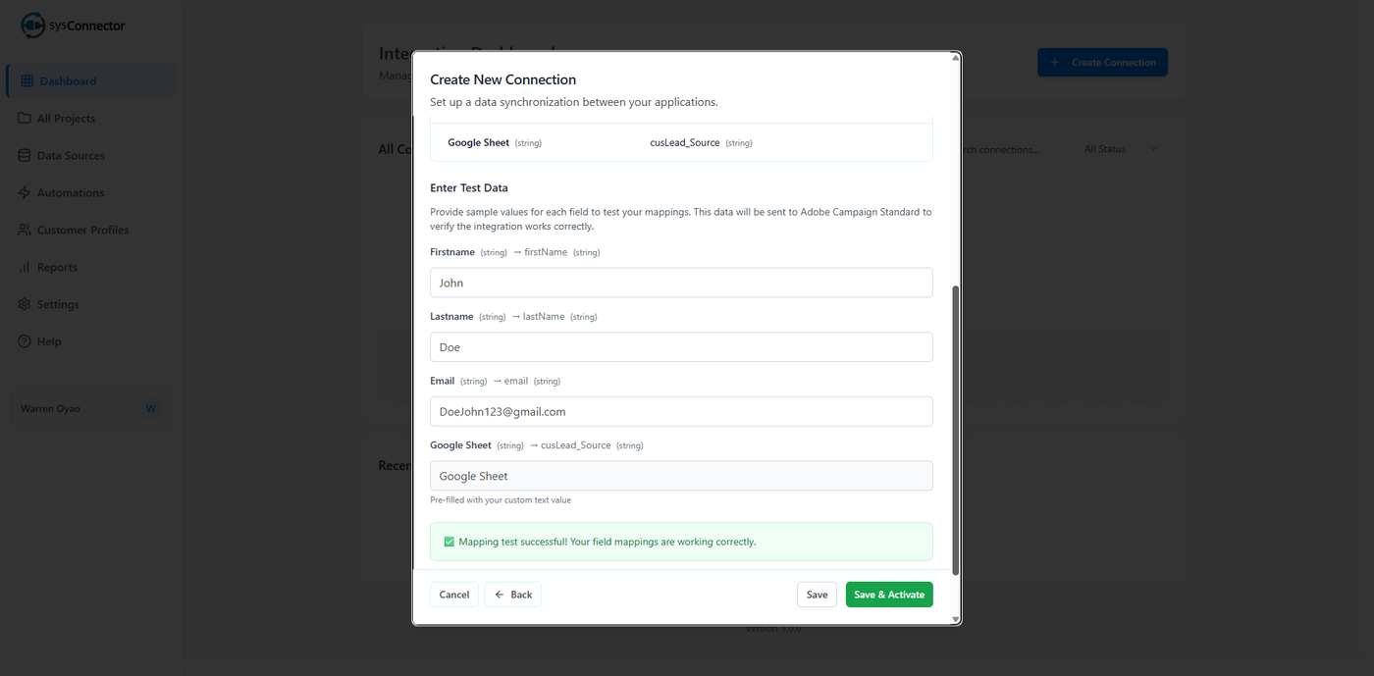The width and height of the screenshot is (1374, 676).
Task: Go Back to the previous step
Action: [x=513, y=595]
